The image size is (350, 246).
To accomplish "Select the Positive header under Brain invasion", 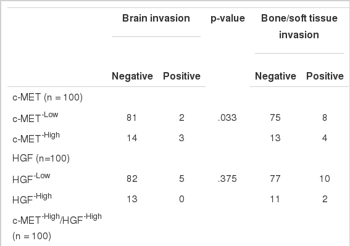I will coord(181,76).
